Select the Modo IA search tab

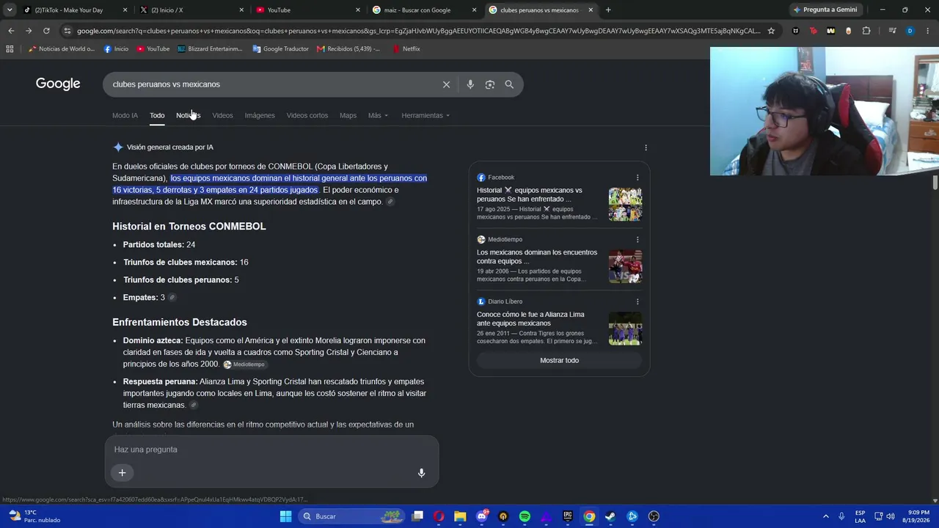pos(125,115)
